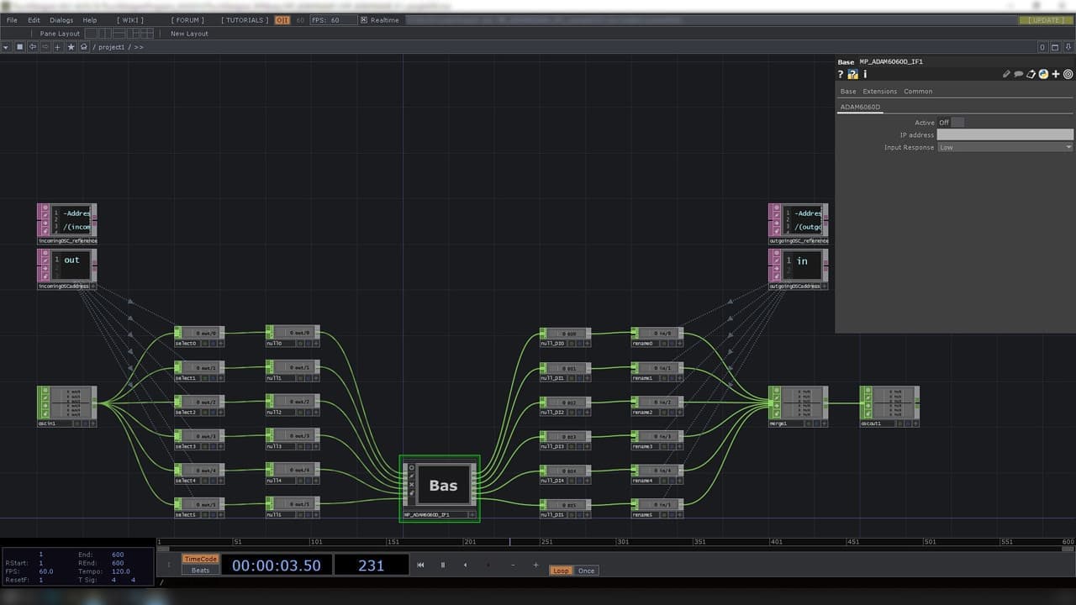Screen dimensions: 1076x605
Task: Switch to the Extensions parameter tab
Action: pos(879,91)
